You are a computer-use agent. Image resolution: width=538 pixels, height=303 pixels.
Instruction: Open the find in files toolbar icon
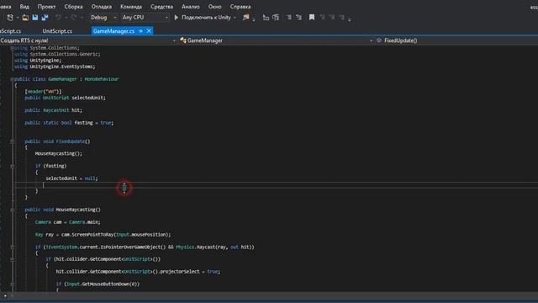point(245,17)
